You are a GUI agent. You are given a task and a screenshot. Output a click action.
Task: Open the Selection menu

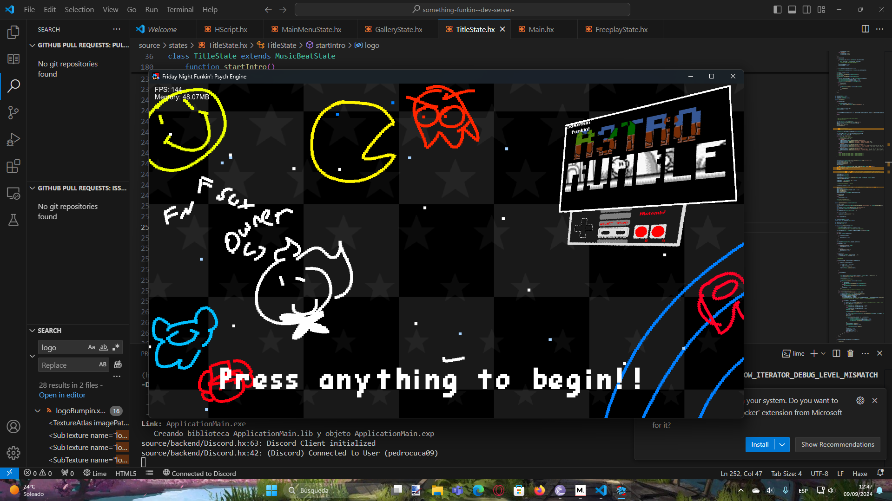click(79, 9)
